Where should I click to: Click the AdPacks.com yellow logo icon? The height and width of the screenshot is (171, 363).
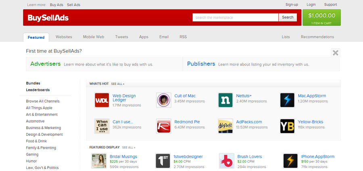click(225, 126)
